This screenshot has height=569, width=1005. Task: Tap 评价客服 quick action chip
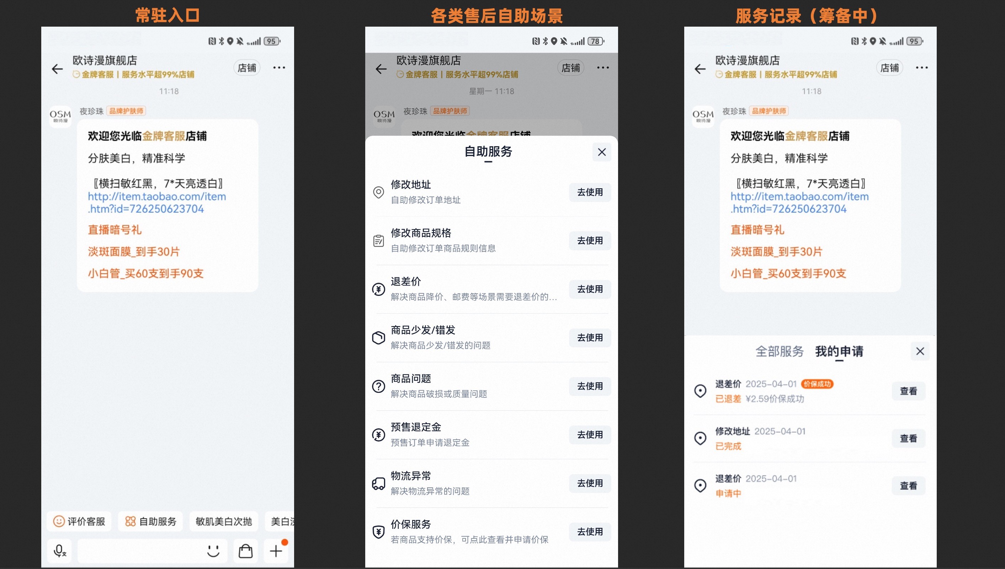[79, 521]
